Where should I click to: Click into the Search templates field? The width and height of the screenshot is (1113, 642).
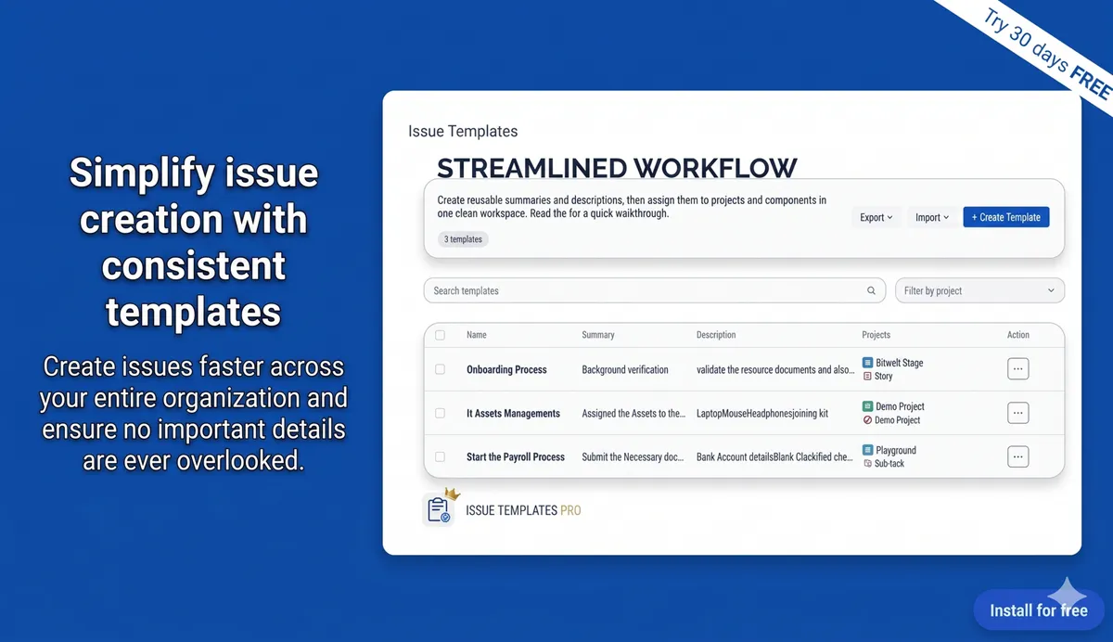(653, 290)
